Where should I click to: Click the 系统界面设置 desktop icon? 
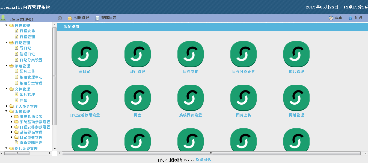click(190, 98)
